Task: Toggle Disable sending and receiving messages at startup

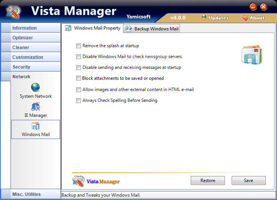Action: (x=78, y=68)
